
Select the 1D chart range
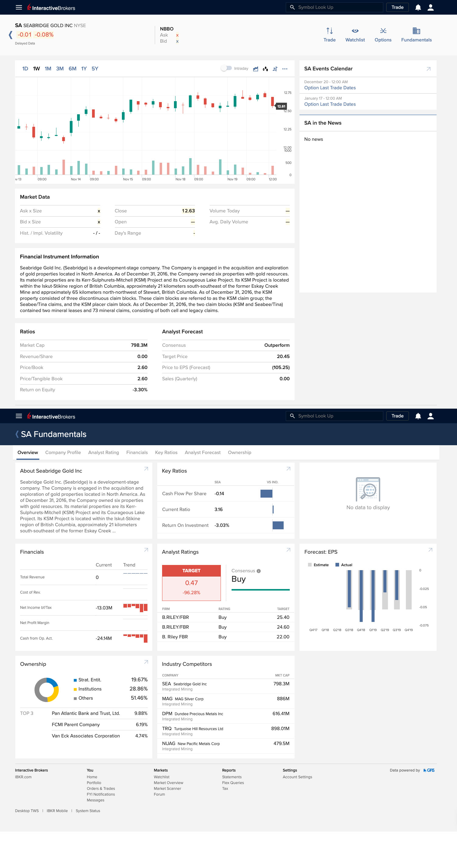pyautogui.click(x=25, y=69)
